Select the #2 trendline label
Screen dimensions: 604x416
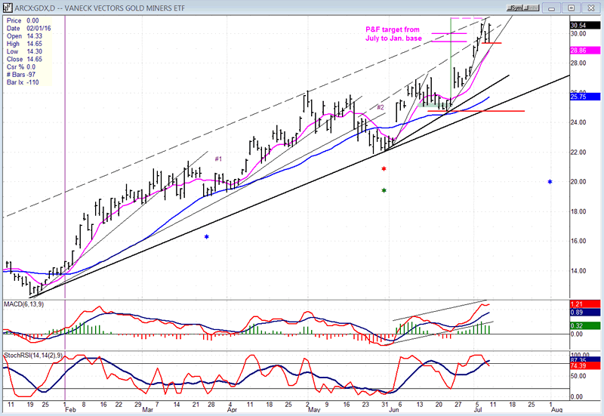[x=381, y=107]
